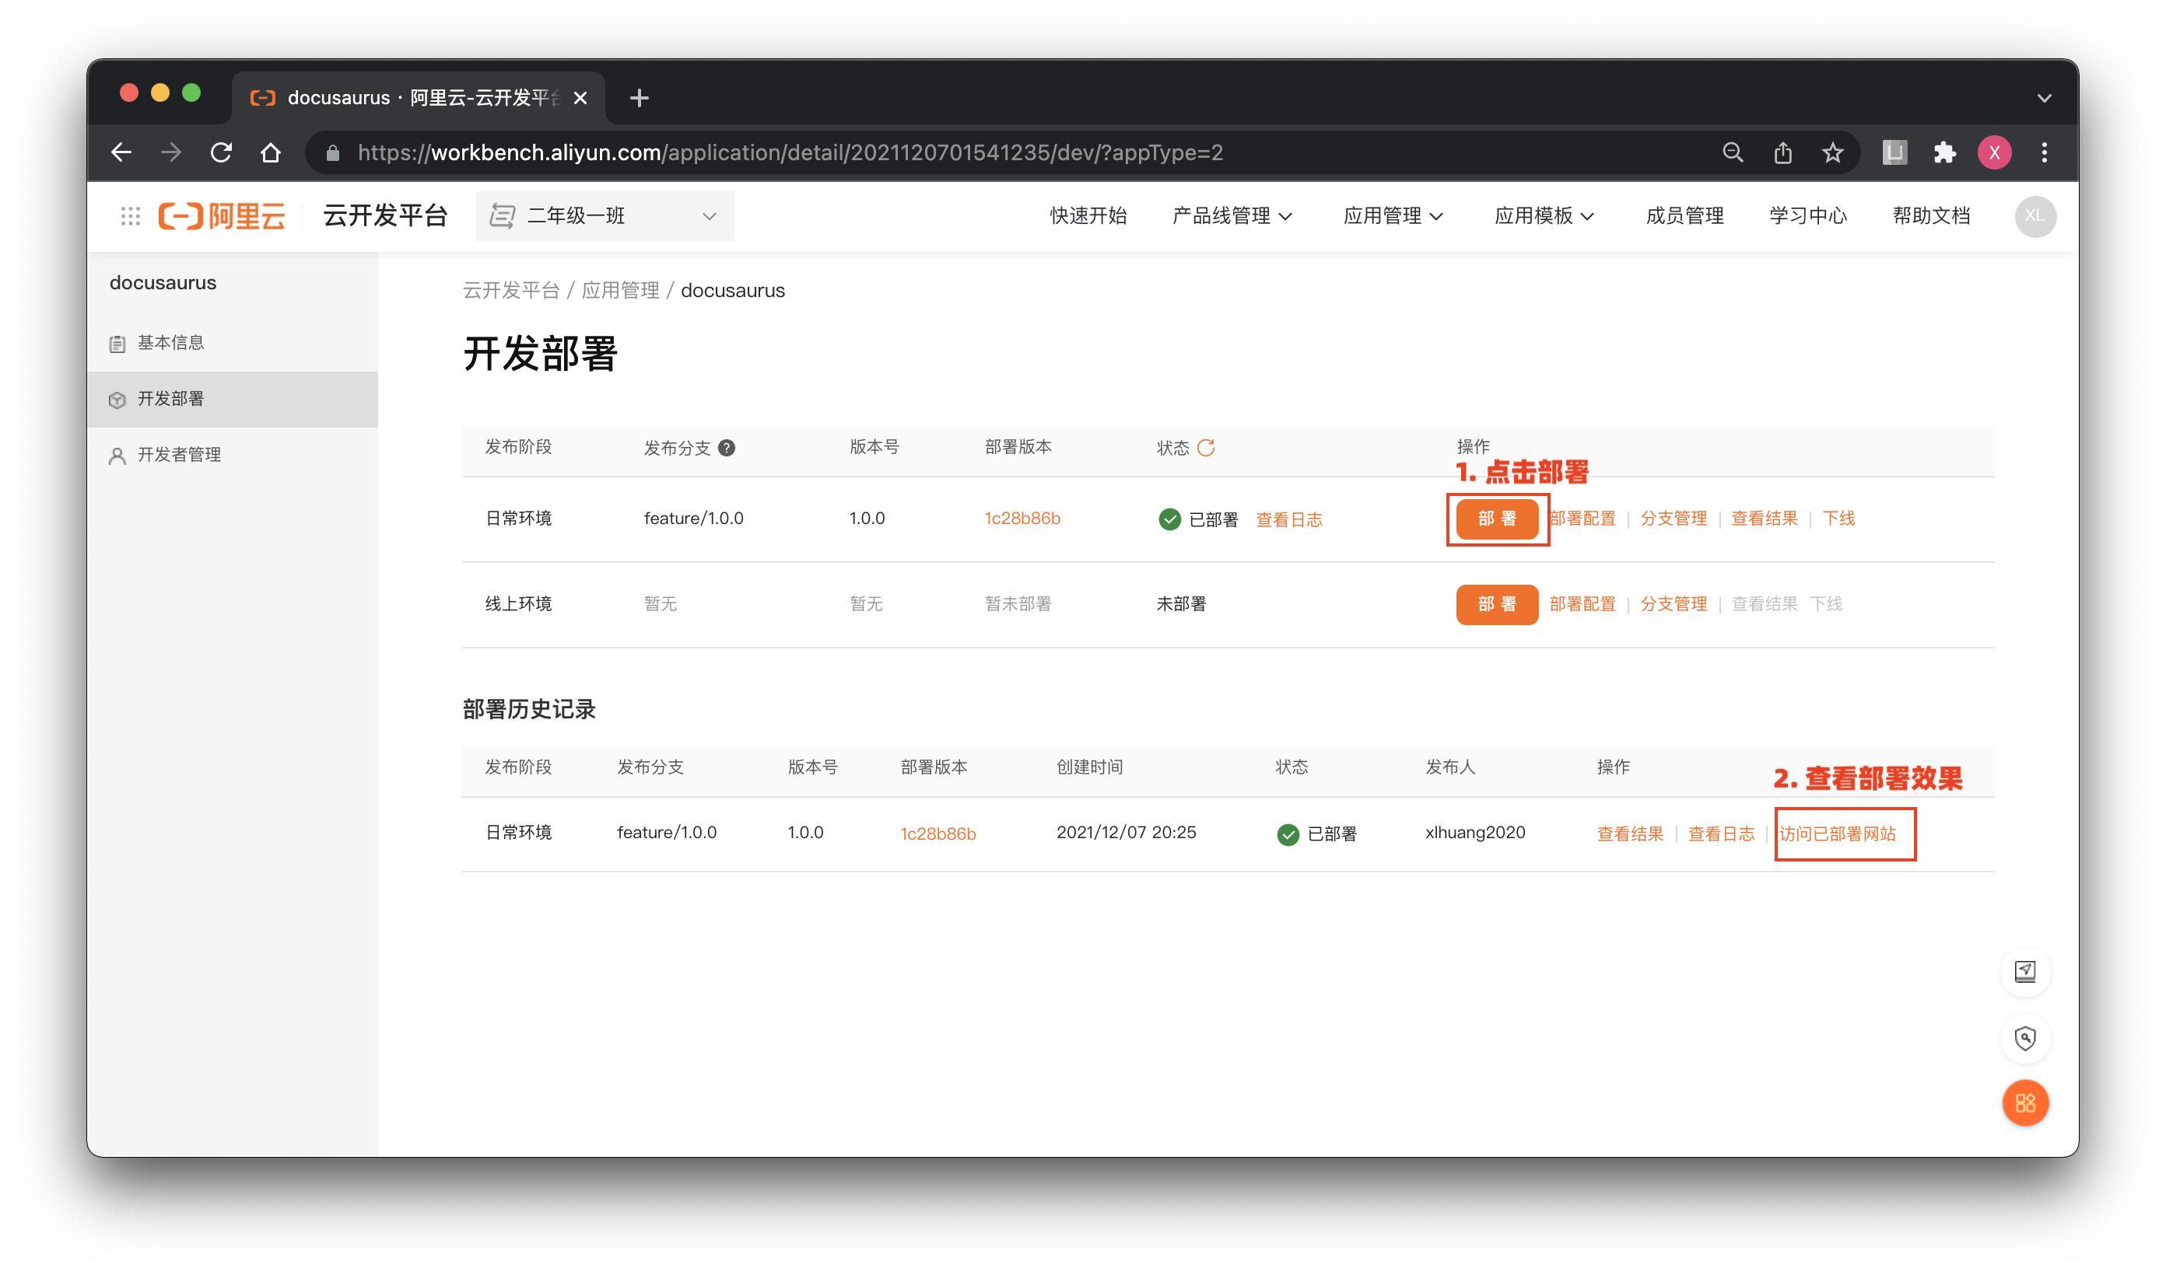
Task: Refresh deployment status using the 状态 refresh icon
Action: [x=1209, y=446]
